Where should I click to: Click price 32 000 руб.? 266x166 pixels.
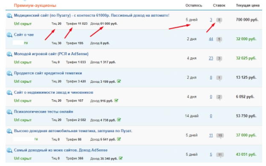click(x=246, y=39)
